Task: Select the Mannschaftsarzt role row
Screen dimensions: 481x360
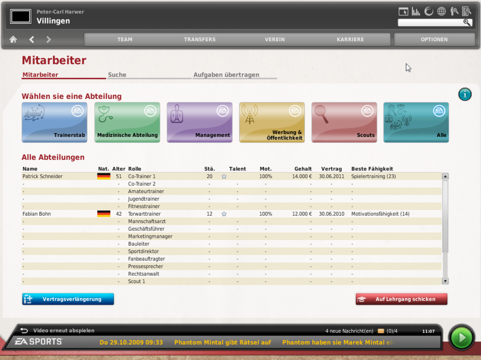Action: pos(231,221)
